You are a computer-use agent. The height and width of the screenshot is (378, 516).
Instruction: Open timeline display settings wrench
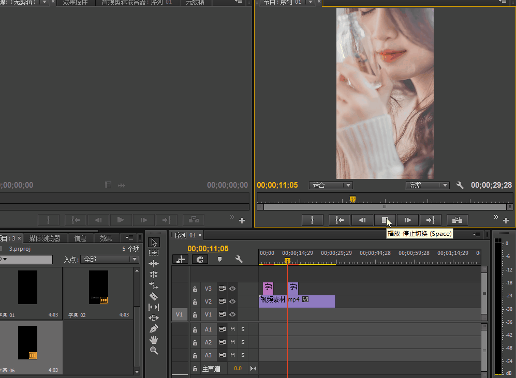click(x=239, y=260)
